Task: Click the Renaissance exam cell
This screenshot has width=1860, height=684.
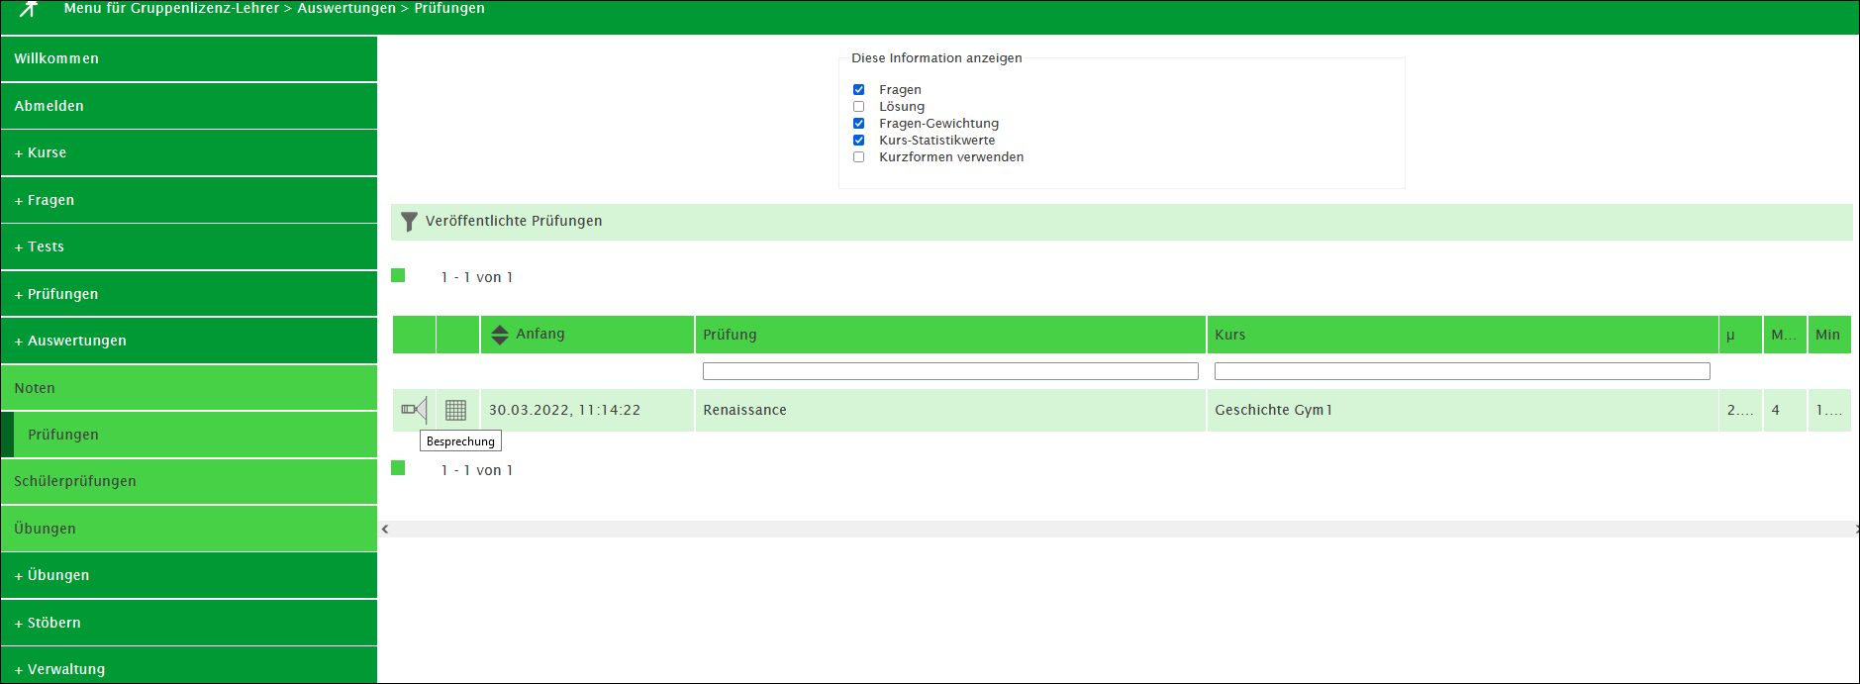Action: 950,410
